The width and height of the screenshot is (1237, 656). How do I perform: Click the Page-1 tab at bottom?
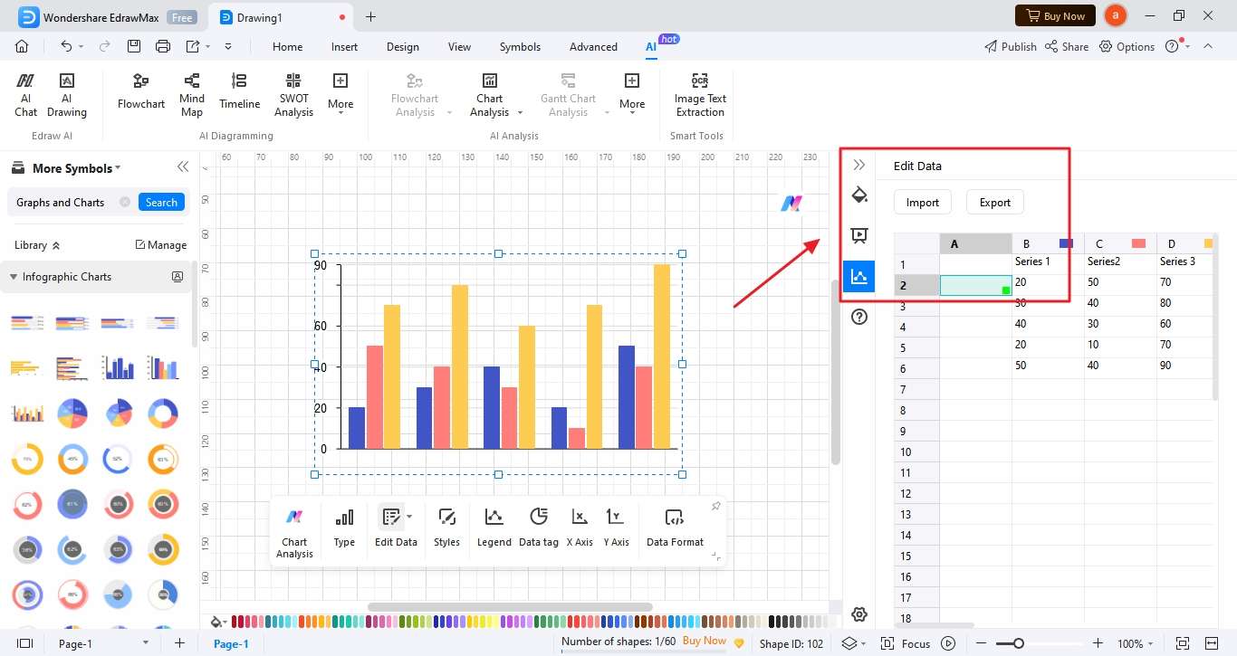pos(231,643)
